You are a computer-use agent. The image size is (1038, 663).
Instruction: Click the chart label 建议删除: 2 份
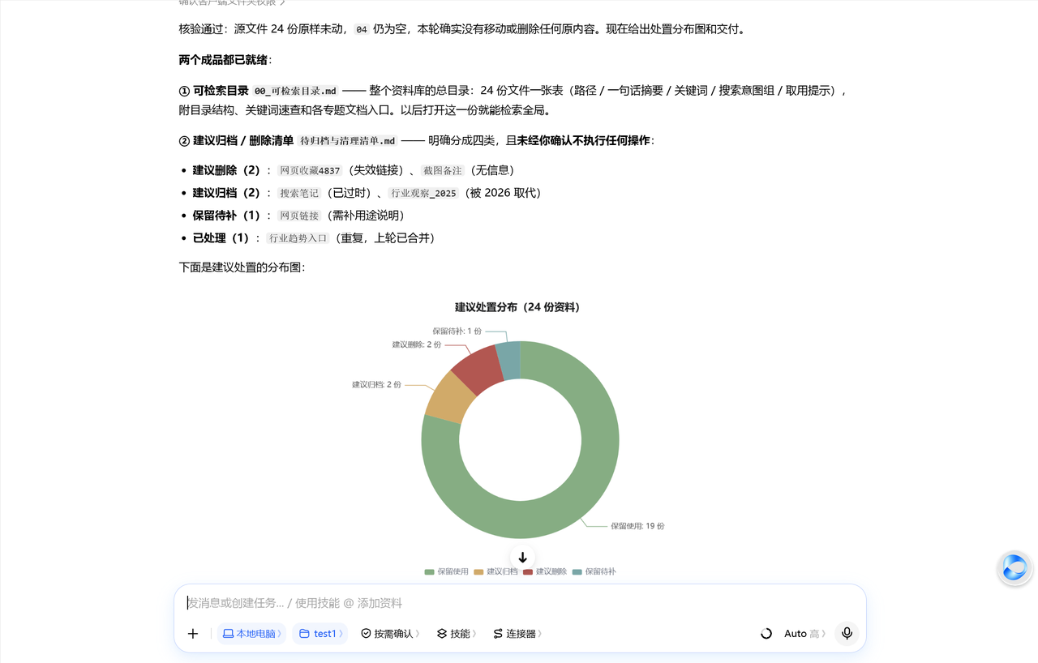coord(417,344)
